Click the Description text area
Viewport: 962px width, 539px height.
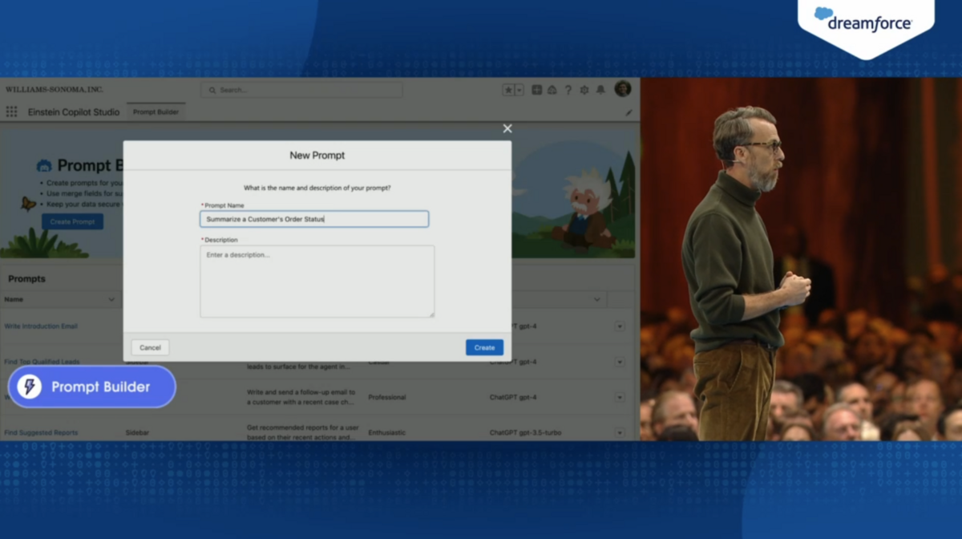(x=317, y=282)
